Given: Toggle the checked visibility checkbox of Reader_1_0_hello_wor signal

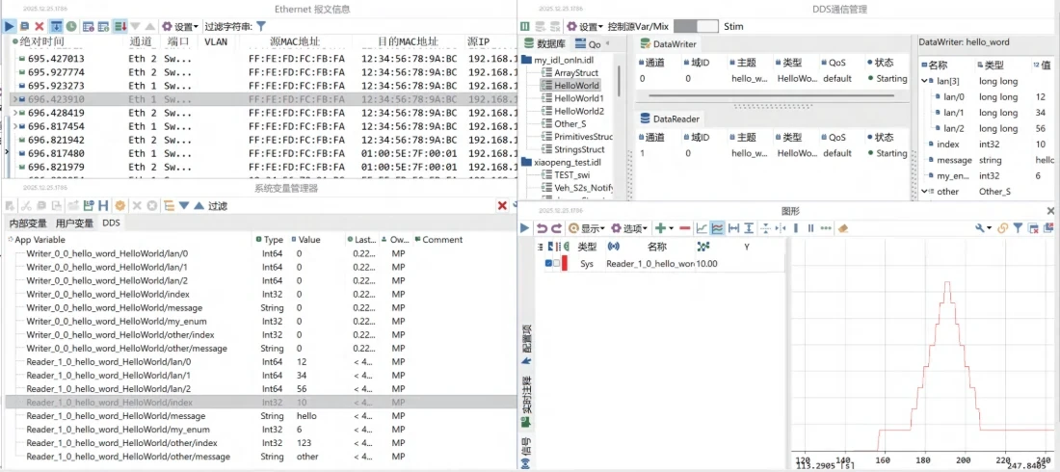Looking at the screenshot, I should 548,264.
